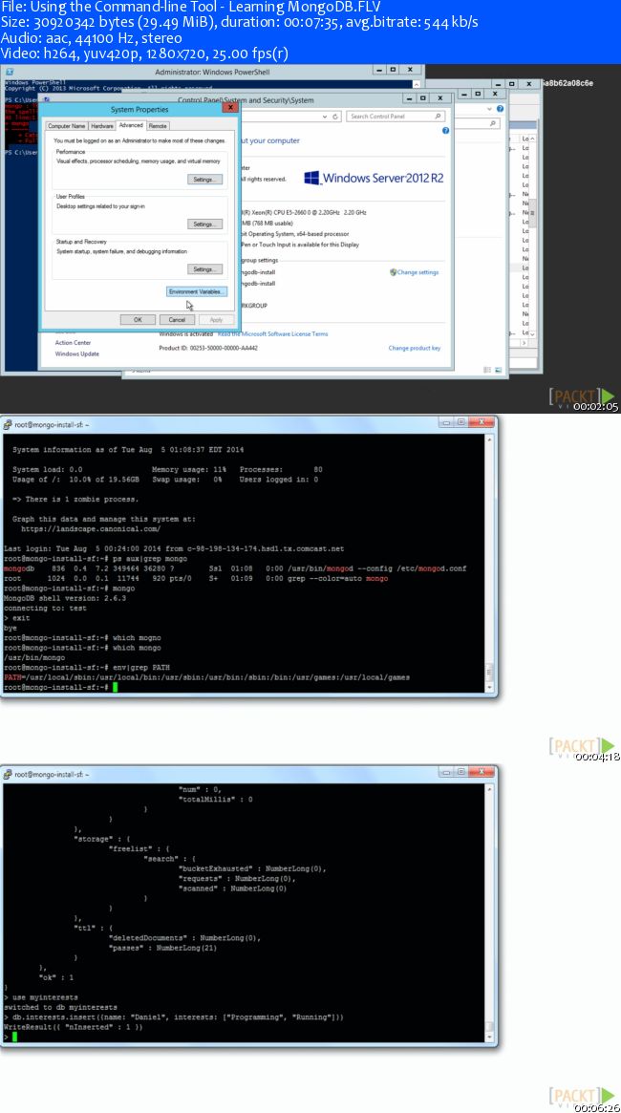Click the 'use myinterests' command line

[40, 998]
